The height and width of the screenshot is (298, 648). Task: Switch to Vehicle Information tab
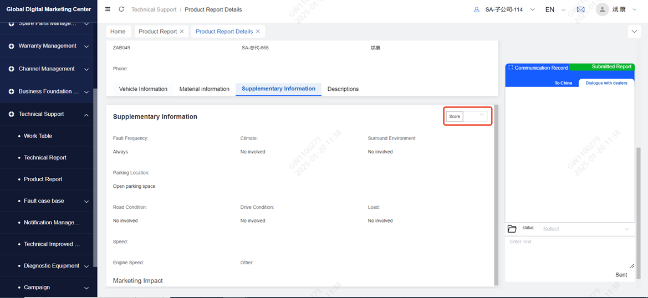[143, 89]
